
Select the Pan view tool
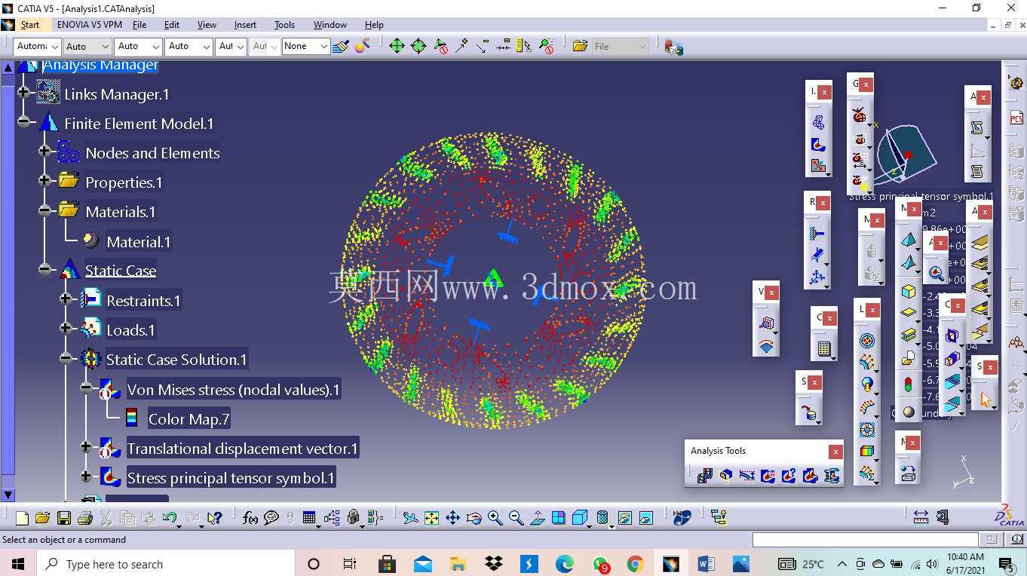point(452,518)
